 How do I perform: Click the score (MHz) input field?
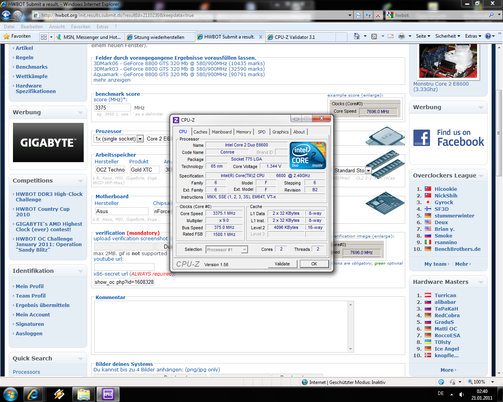click(112, 108)
